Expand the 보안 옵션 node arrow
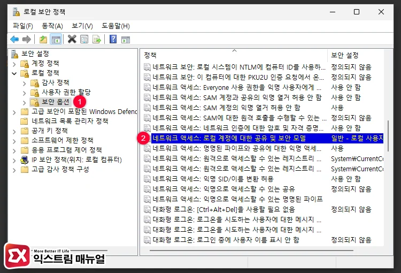The image size is (401, 273). 24,103
